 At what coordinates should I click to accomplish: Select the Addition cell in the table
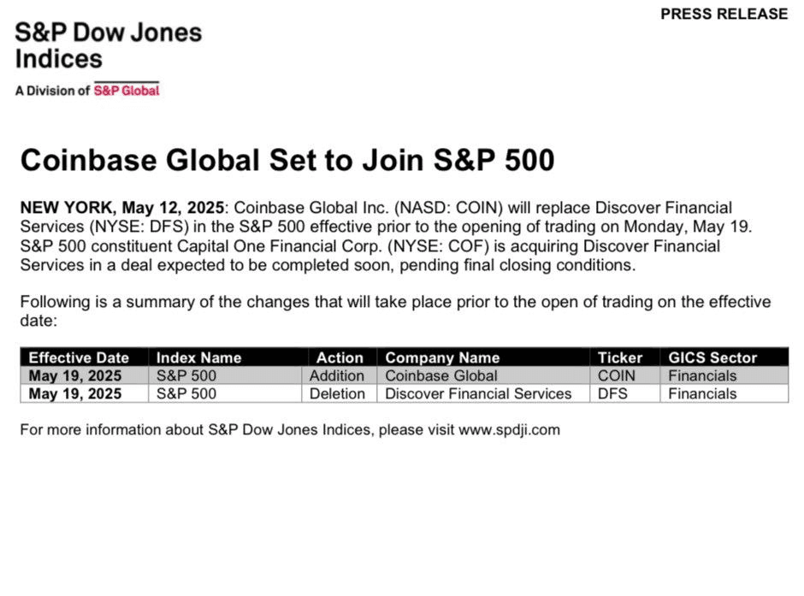(x=337, y=375)
